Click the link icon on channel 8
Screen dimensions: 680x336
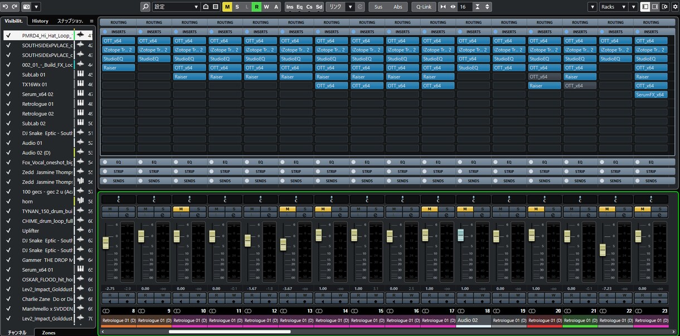point(106,310)
